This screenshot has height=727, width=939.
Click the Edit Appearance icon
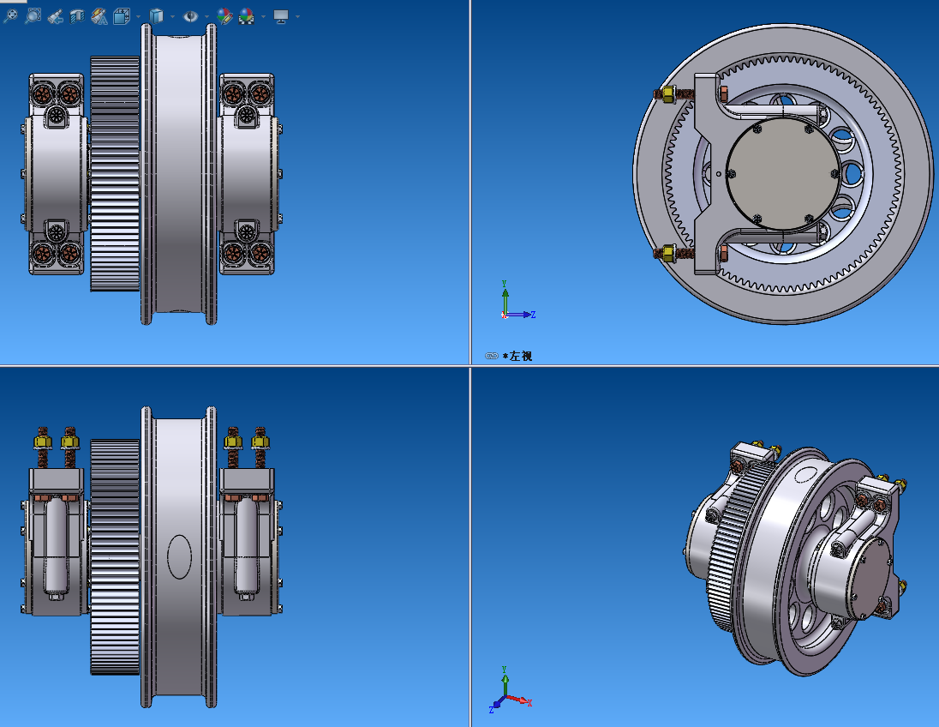click(x=224, y=16)
